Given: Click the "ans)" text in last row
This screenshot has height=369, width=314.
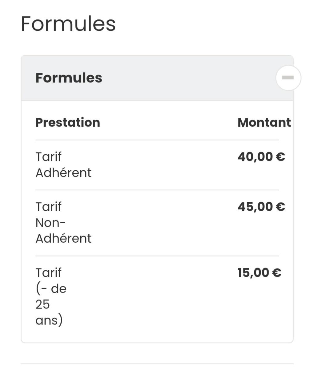Looking at the screenshot, I should [49, 320].
